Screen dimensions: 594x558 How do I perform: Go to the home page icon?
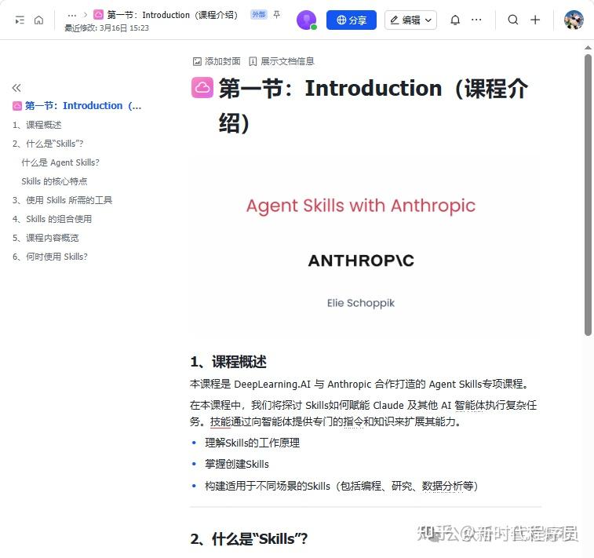[38, 20]
